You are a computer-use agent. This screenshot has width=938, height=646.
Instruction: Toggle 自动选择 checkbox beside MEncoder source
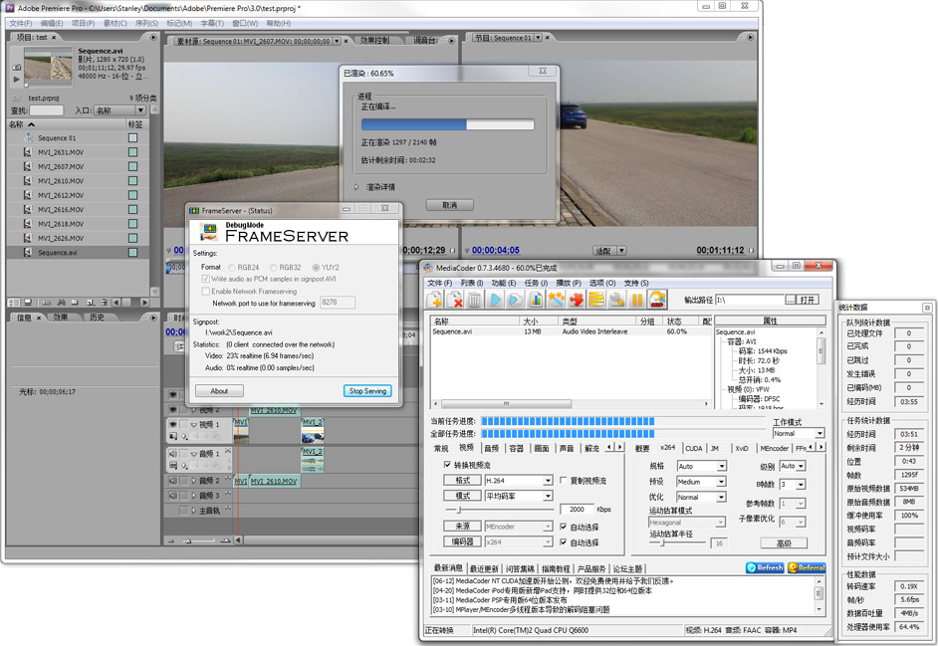563,527
